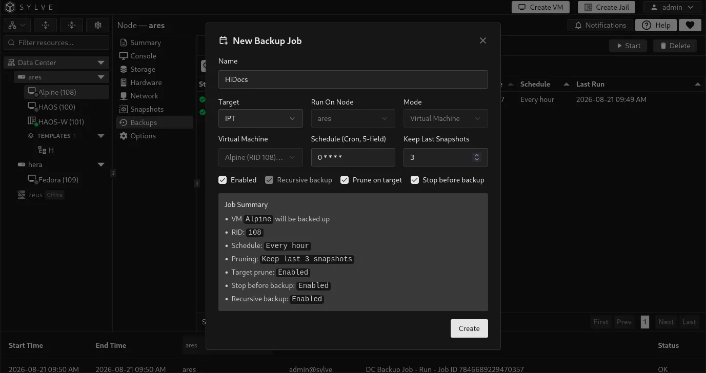
Task: Click the TEMPLATES layers icon
Action: tap(31, 136)
